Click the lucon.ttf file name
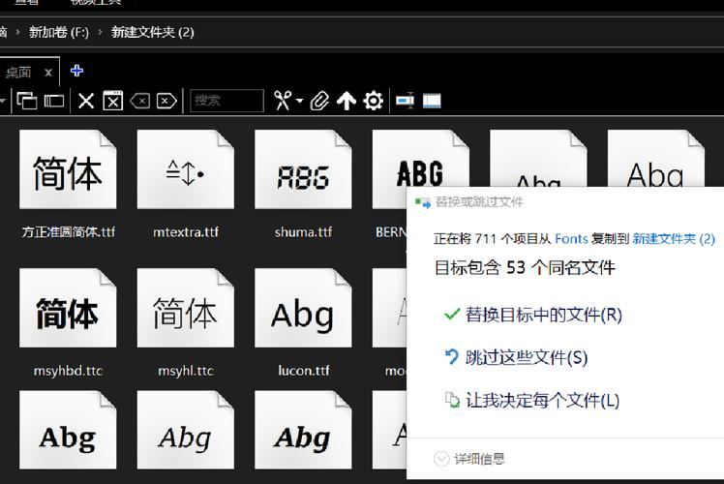The height and width of the screenshot is (484, 724). point(303,371)
